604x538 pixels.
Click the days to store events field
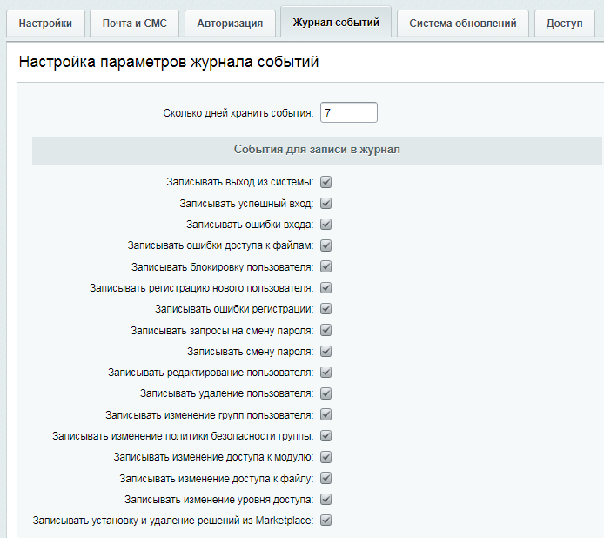[349, 112]
